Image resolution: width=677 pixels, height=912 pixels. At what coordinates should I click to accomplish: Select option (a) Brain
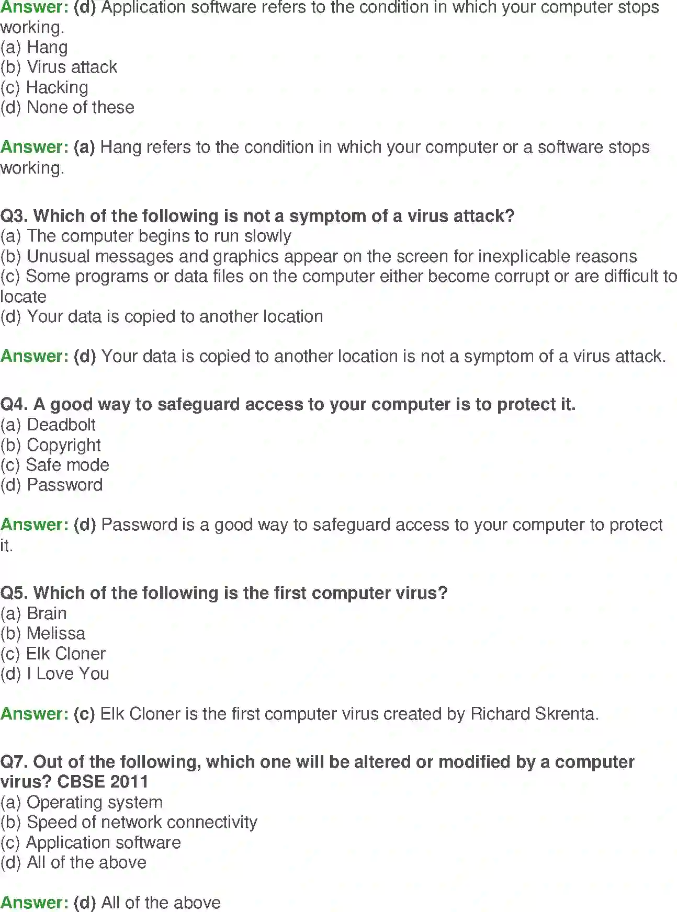click(x=33, y=613)
